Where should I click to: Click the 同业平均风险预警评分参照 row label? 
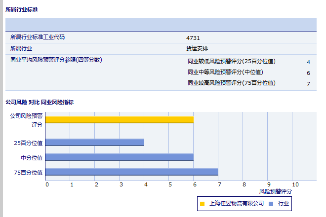56,60
